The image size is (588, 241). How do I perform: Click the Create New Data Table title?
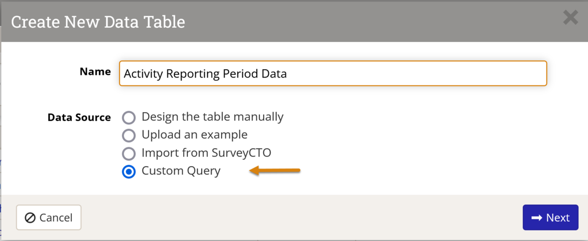click(98, 22)
